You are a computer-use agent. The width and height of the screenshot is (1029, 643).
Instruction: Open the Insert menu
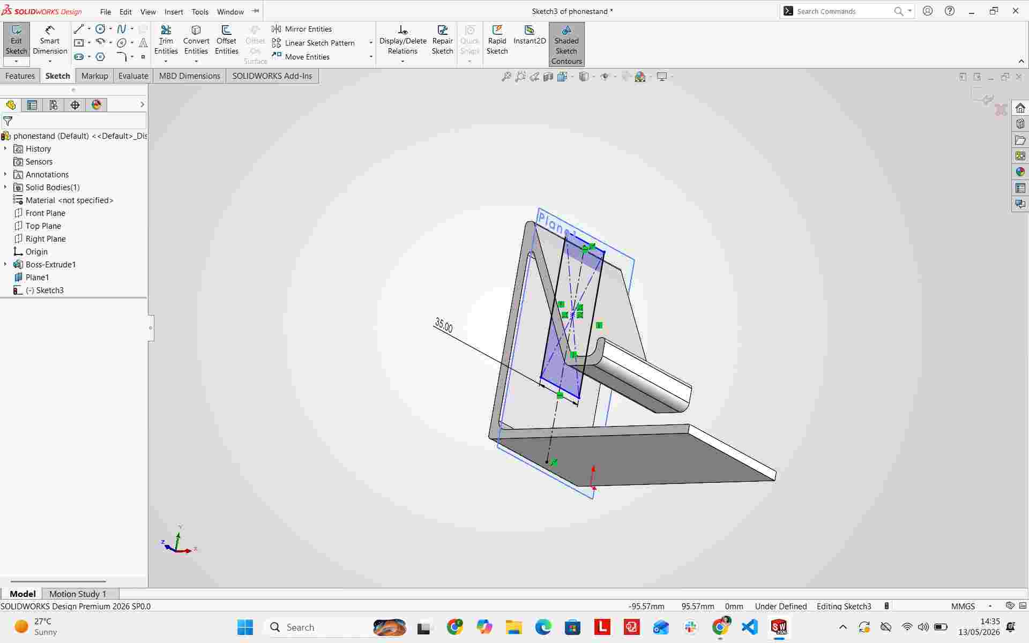tap(174, 11)
